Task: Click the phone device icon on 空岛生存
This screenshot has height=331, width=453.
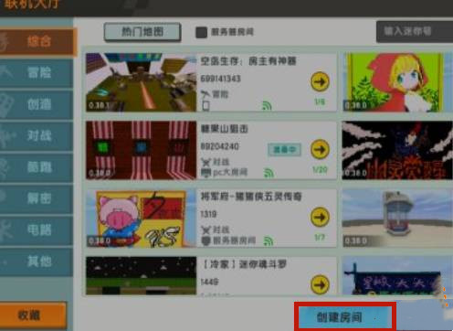Action: (x=205, y=106)
